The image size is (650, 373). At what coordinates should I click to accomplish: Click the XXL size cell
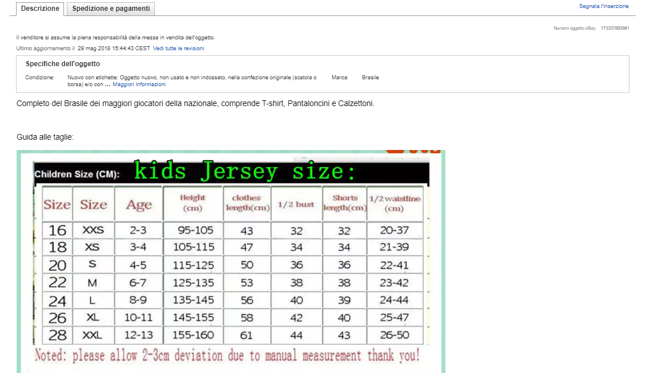click(93, 335)
